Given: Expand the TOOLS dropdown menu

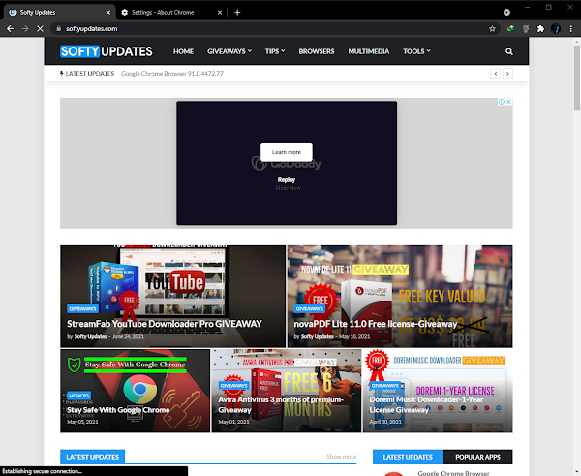Looking at the screenshot, I should pyautogui.click(x=416, y=51).
